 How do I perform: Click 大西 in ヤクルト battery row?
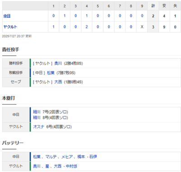coord(57,166)
